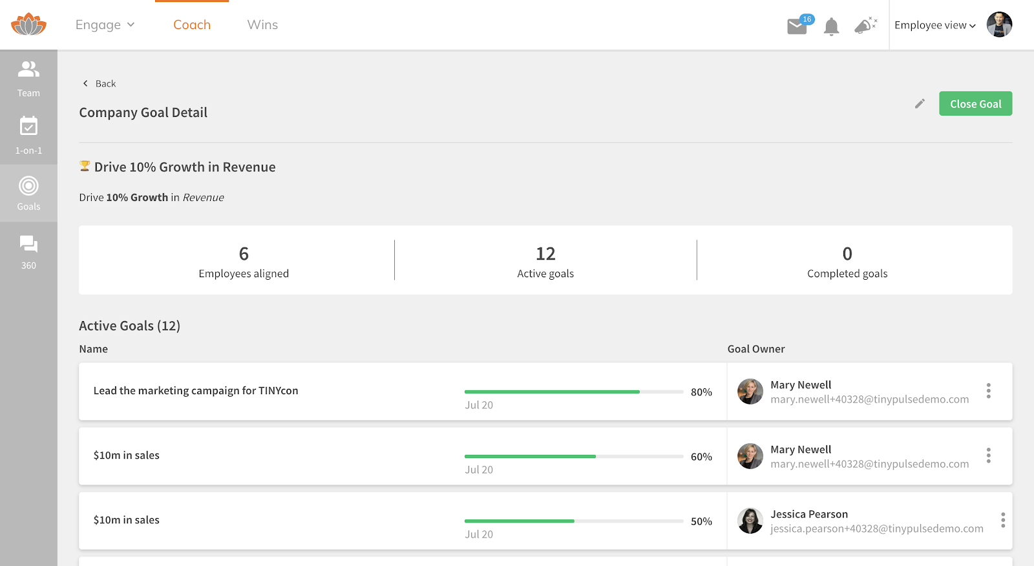Image resolution: width=1034 pixels, height=566 pixels.
Task: Expand the Engage dropdown menu
Action: (x=105, y=25)
